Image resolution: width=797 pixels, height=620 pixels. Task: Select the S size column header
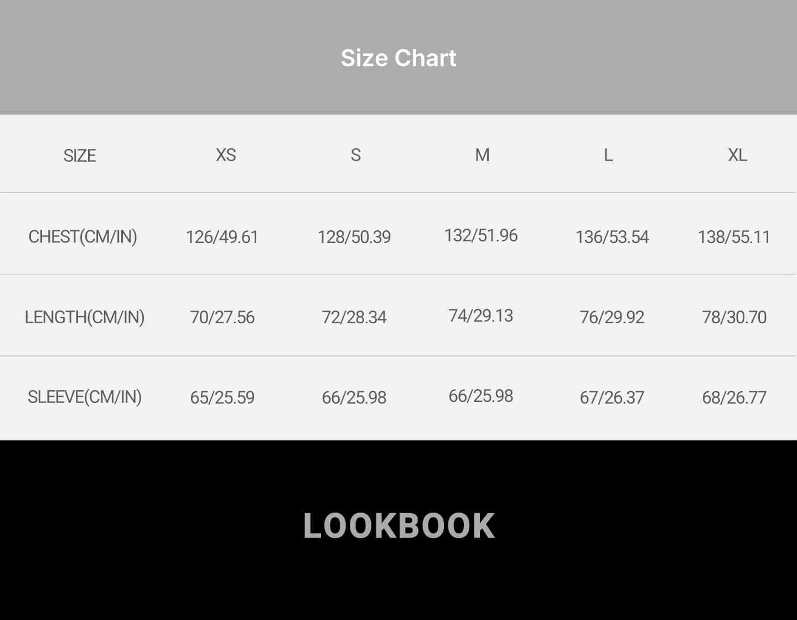[356, 155]
